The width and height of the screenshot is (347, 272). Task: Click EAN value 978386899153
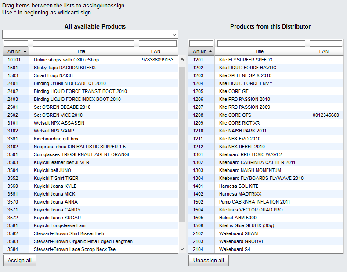point(158,60)
